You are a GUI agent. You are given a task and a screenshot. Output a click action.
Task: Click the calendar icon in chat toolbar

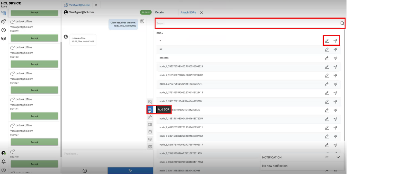coord(150,132)
